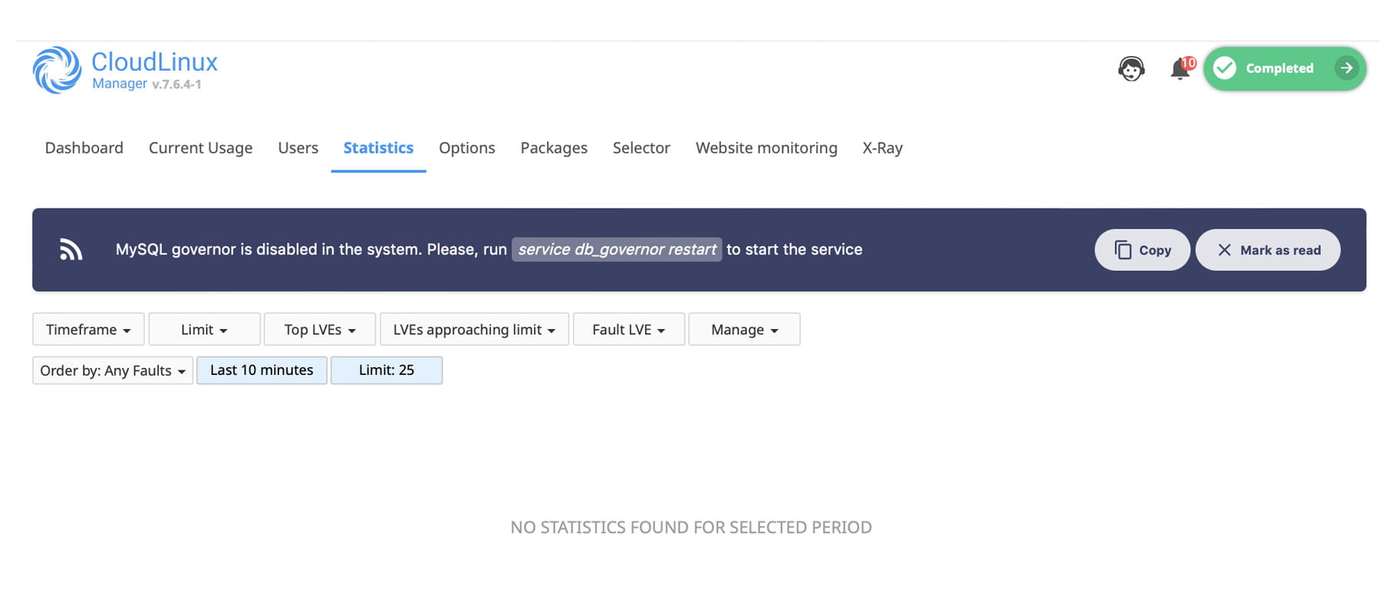Open LVEs approaching limit dropdown
Image resolution: width=1396 pixels, height=615 pixels.
point(474,330)
